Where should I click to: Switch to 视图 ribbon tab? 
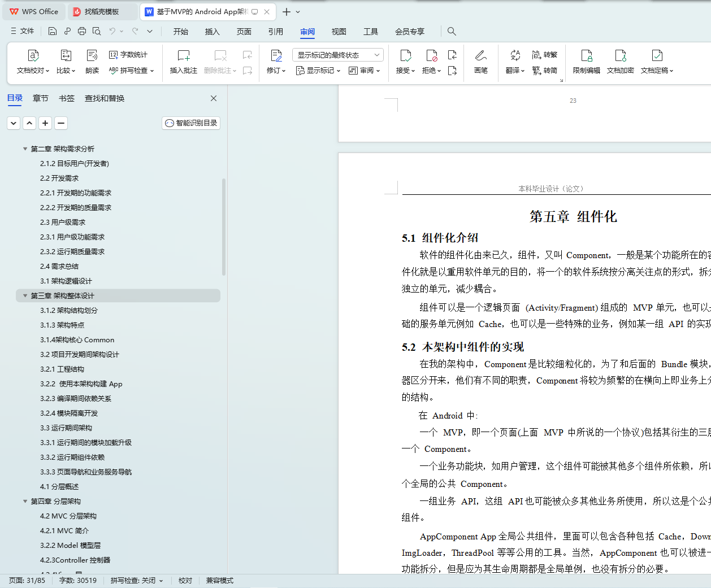pyautogui.click(x=339, y=32)
